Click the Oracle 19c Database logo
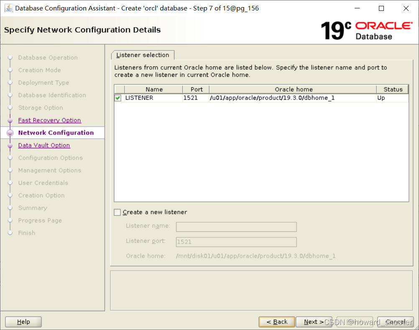Screen dimensions: 419x330 tap(366, 30)
